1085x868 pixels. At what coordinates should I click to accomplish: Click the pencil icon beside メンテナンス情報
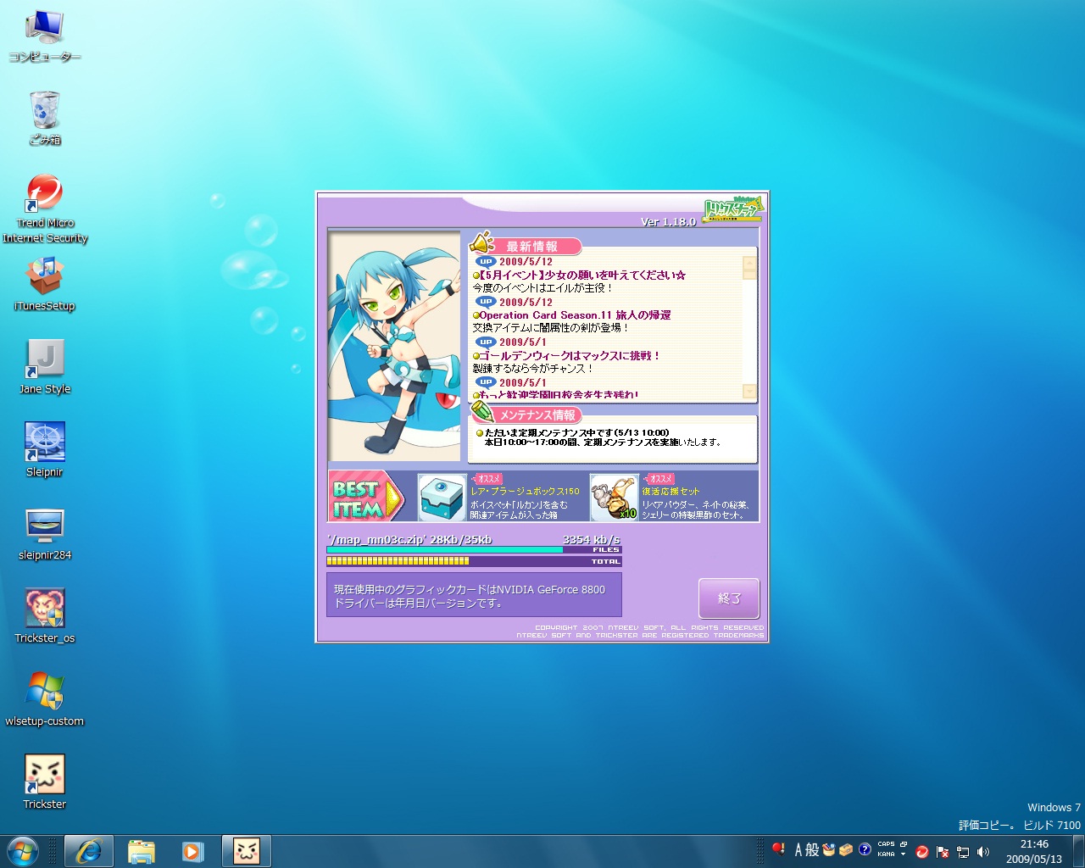(x=482, y=411)
